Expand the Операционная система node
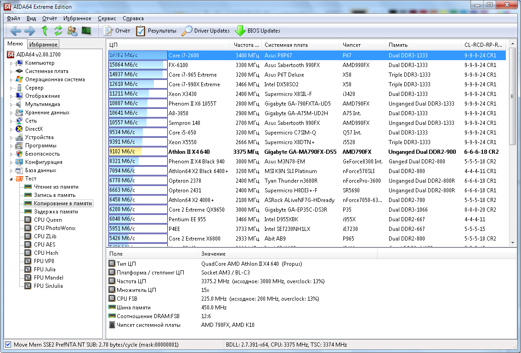 11,80
